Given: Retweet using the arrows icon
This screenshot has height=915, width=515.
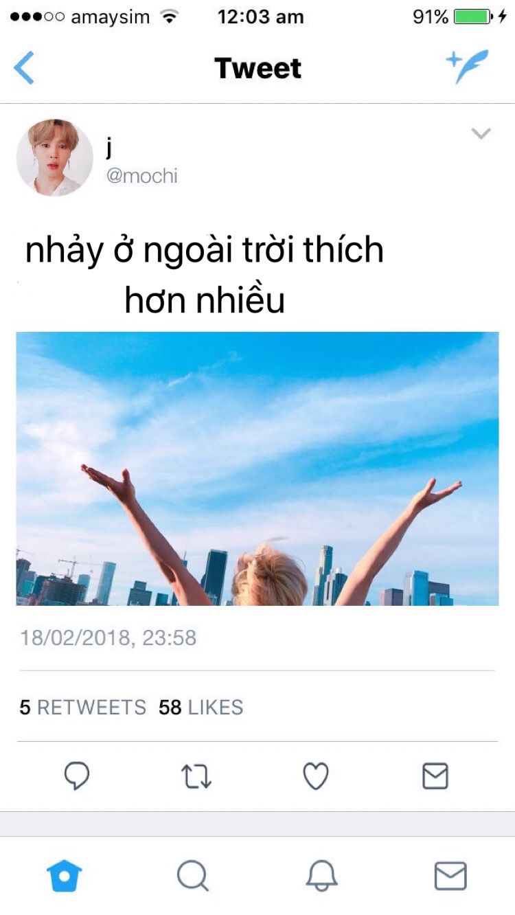Looking at the screenshot, I should [x=196, y=776].
